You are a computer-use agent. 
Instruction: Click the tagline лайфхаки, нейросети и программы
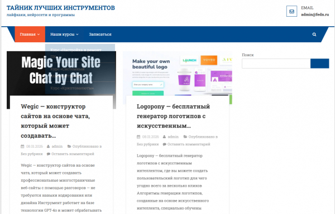(x=41, y=15)
